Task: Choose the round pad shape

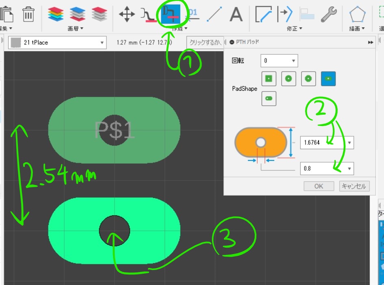Action: click(x=289, y=78)
